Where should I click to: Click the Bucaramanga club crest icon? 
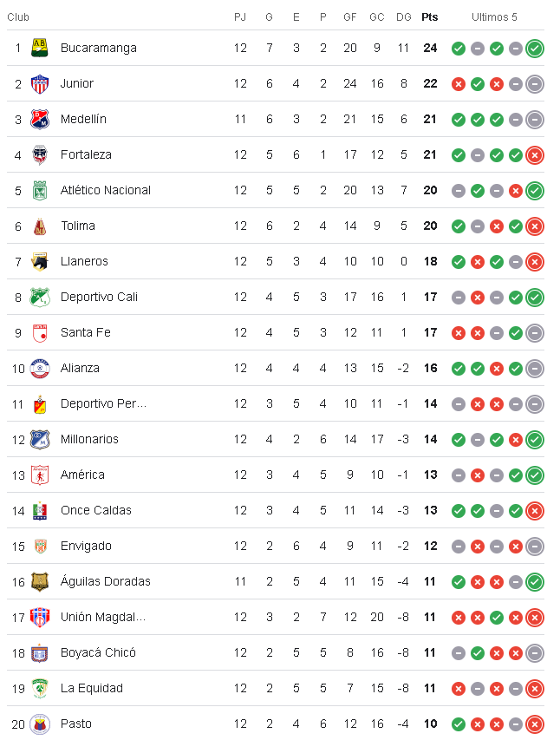(x=39, y=48)
